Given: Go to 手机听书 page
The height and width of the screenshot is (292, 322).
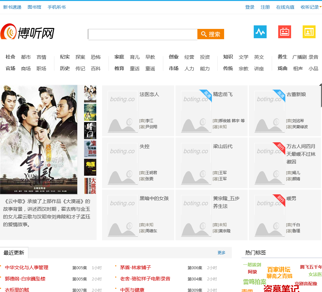Looking at the screenshot, I should tap(56, 7).
